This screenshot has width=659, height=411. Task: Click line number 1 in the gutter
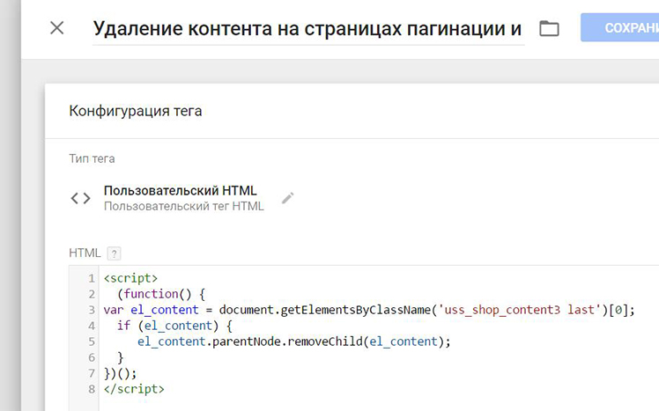92,278
